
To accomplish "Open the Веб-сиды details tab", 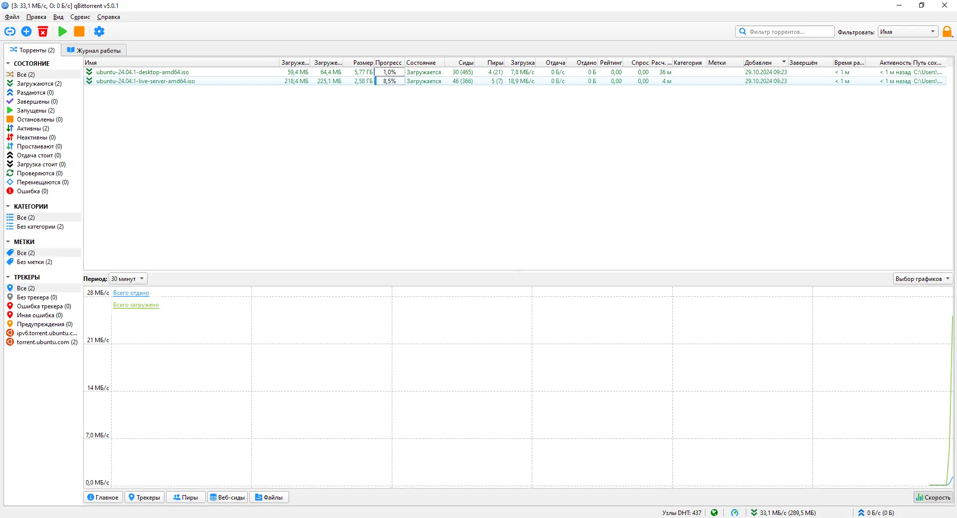I will [x=227, y=497].
